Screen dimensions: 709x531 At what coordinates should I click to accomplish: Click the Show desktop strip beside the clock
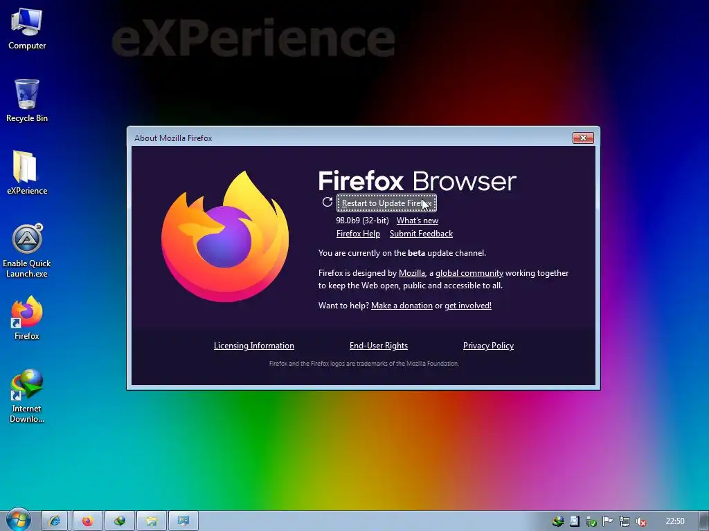(704, 521)
